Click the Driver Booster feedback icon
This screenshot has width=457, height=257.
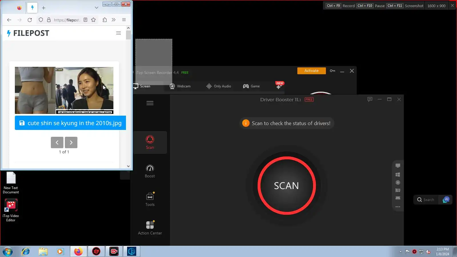tap(370, 99)
